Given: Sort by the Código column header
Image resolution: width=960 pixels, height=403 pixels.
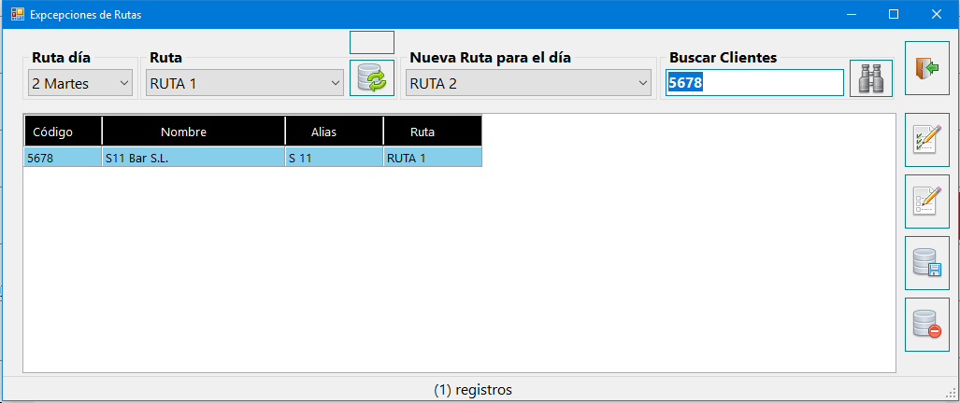Looking at the screenshot, I should pos(63,132).
